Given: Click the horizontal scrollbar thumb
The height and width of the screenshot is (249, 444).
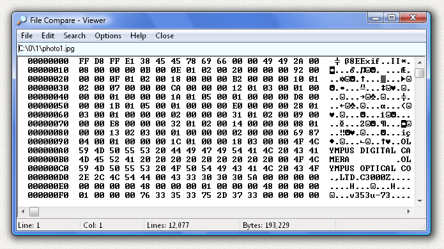Looking at the screenshot, I should coord(34,211).
